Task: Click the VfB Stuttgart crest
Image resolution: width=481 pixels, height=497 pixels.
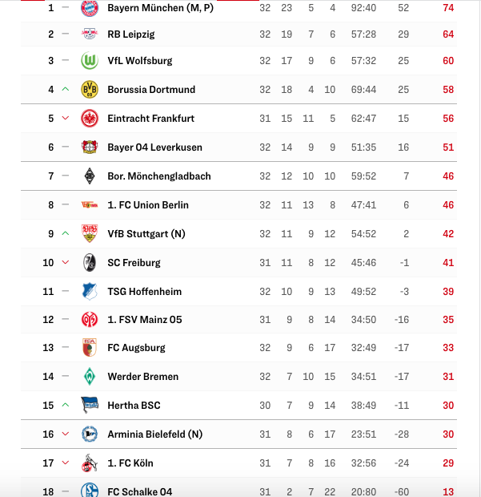Action: click(x=90, y=233)
